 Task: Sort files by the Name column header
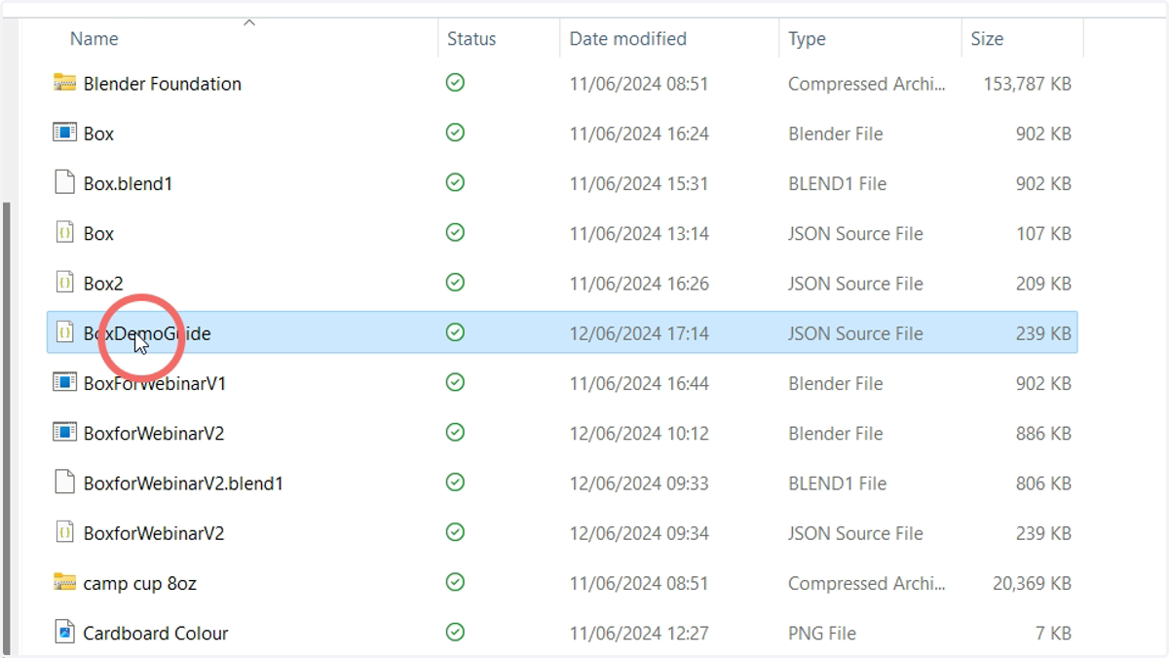94,39
